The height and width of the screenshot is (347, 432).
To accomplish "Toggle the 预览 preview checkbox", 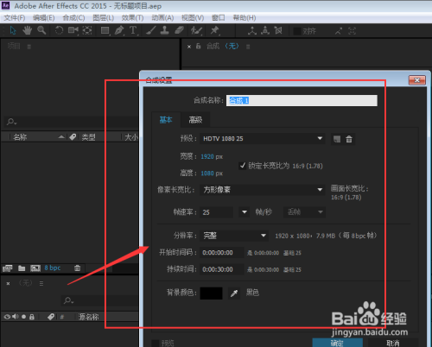I will tap(156, 344).
